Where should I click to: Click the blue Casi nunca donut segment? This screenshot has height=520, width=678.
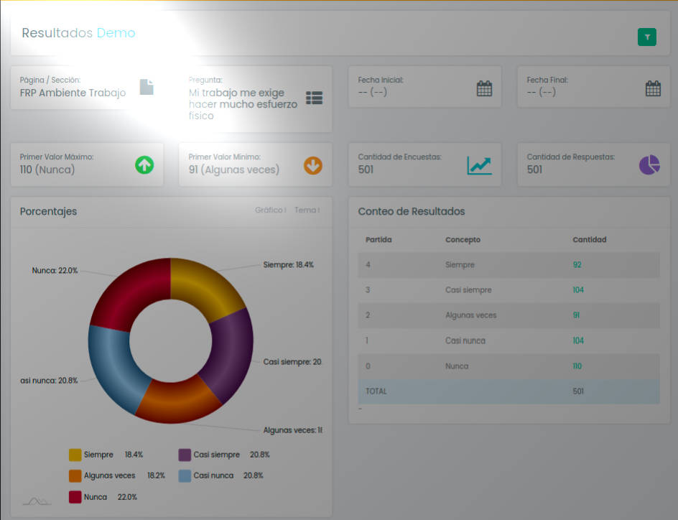[x=109, y=365]
